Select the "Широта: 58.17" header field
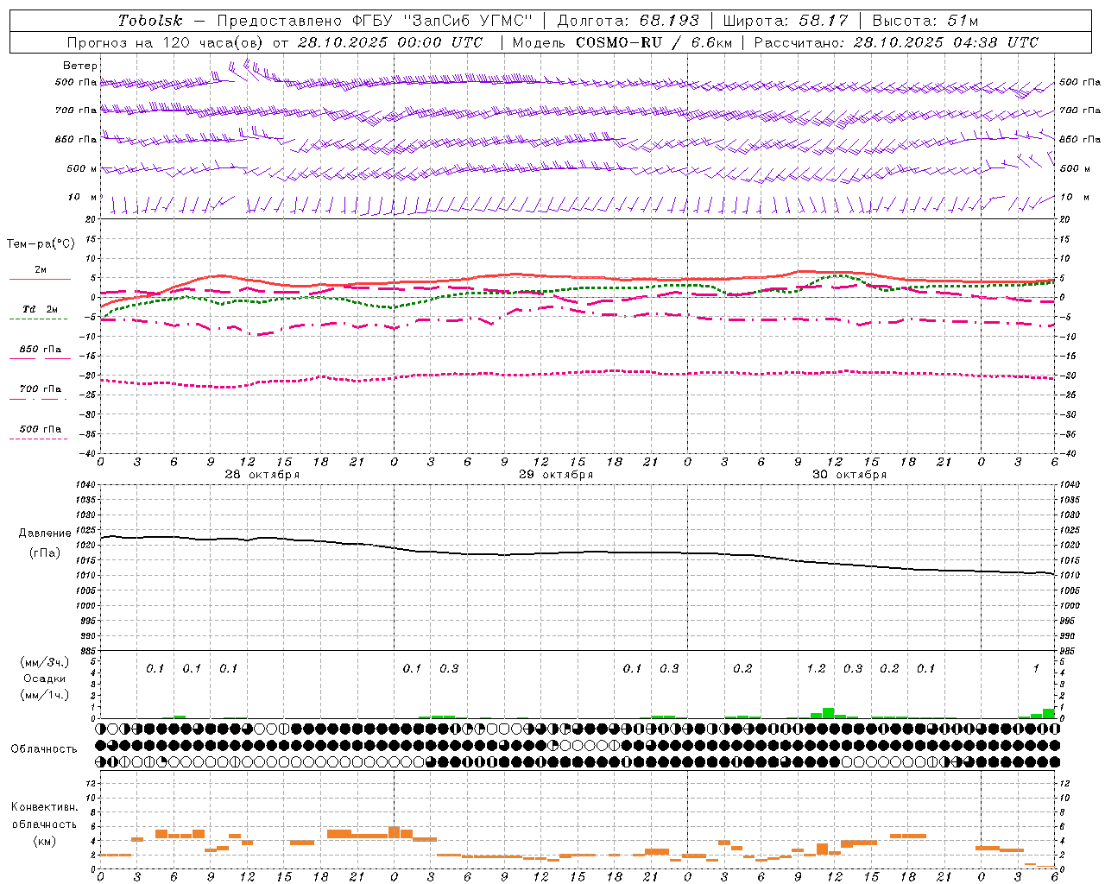1105x884 pixels. point(786,21)
